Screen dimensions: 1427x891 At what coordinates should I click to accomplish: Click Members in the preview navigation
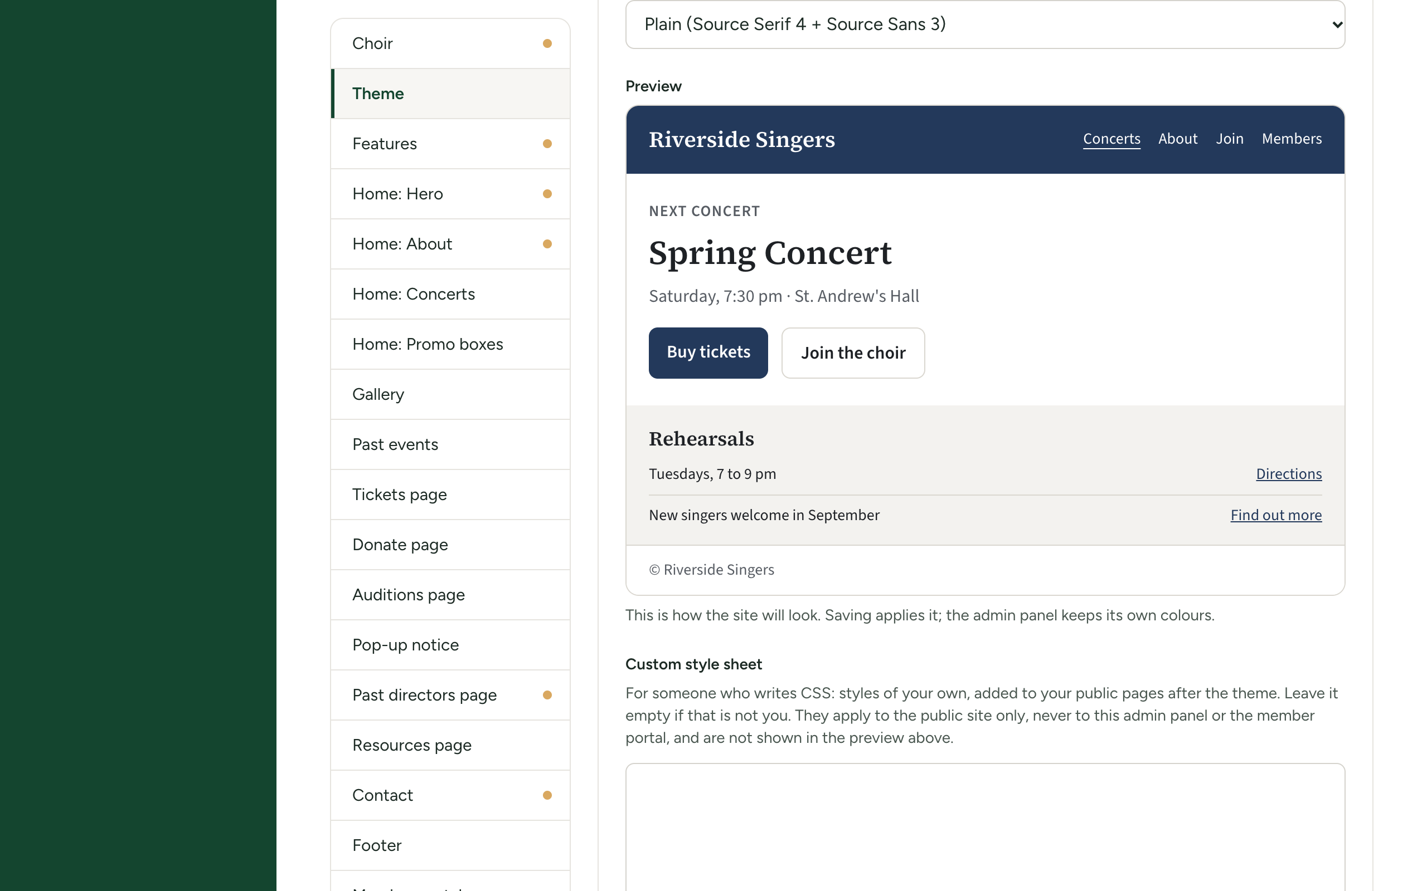pyautogui.click(x=1292, y=139)
